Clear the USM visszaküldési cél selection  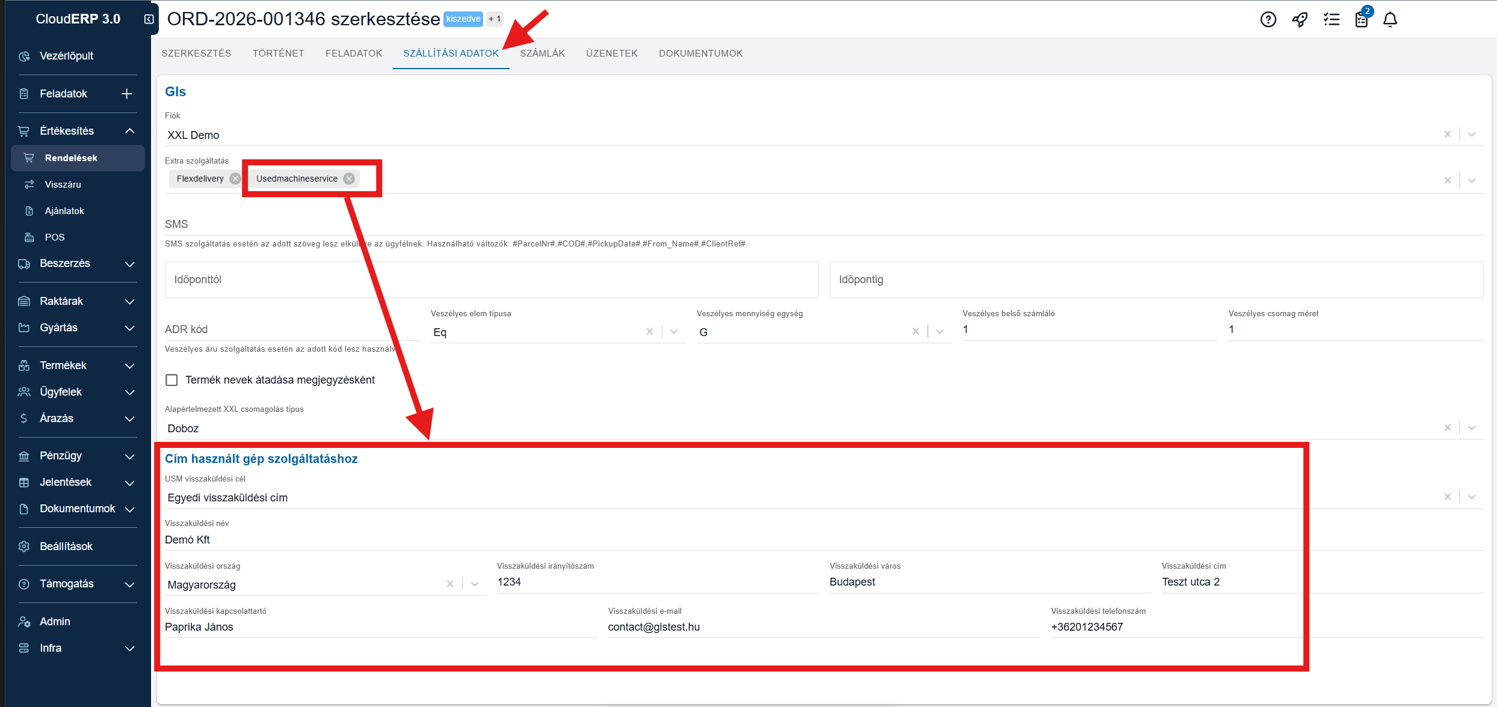click(x=1448, y=497)
